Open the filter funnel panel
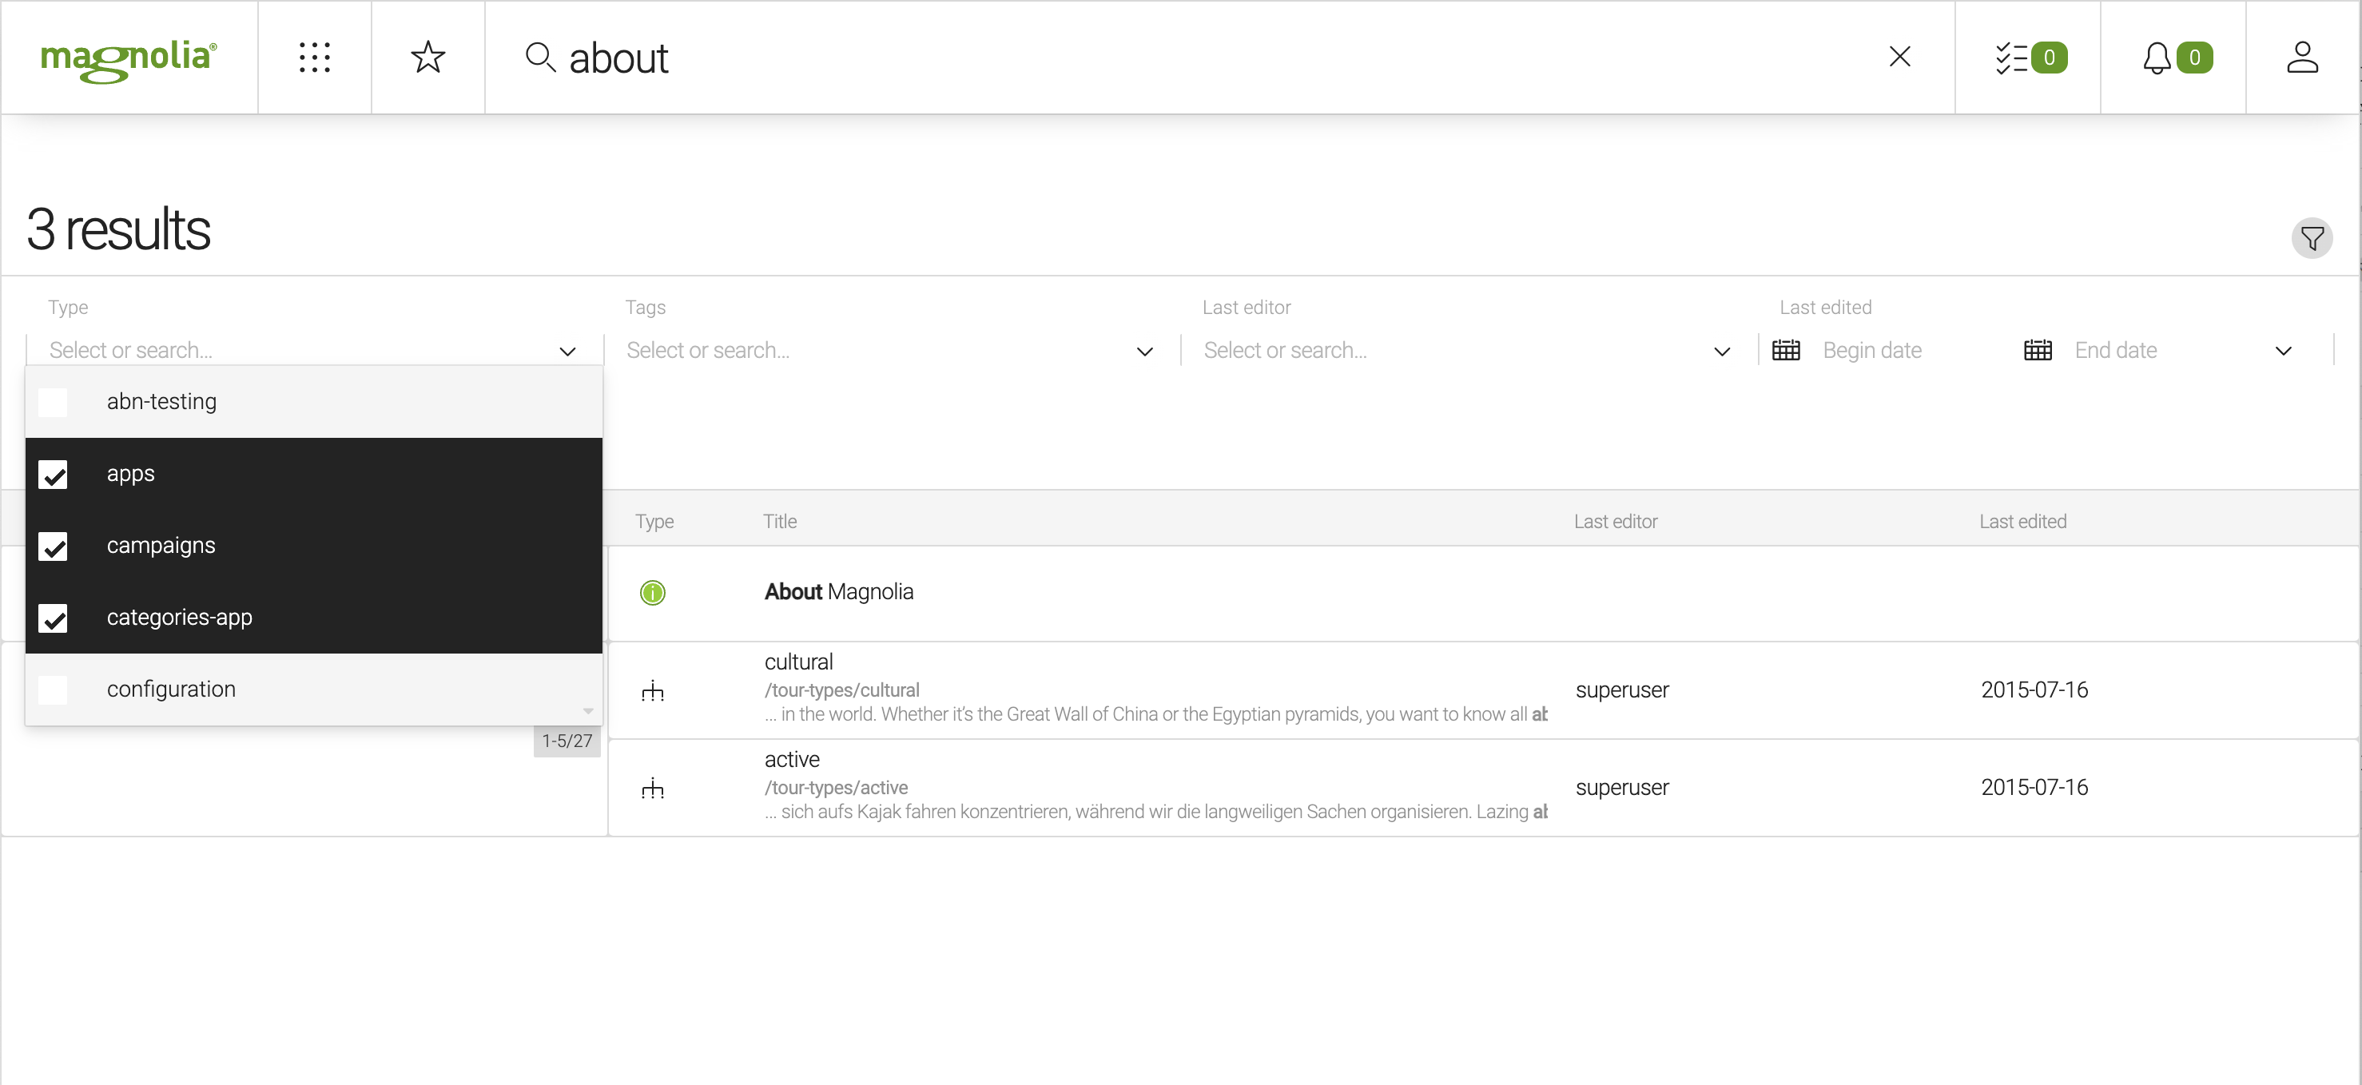This screenshot has height=1085, width=2362. point(2312,237)
